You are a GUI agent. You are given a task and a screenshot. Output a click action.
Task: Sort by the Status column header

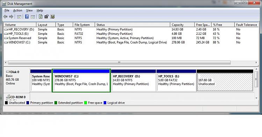tap(132, 25)
